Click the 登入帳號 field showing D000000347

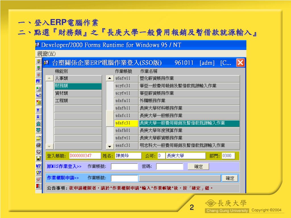(85, 156)
